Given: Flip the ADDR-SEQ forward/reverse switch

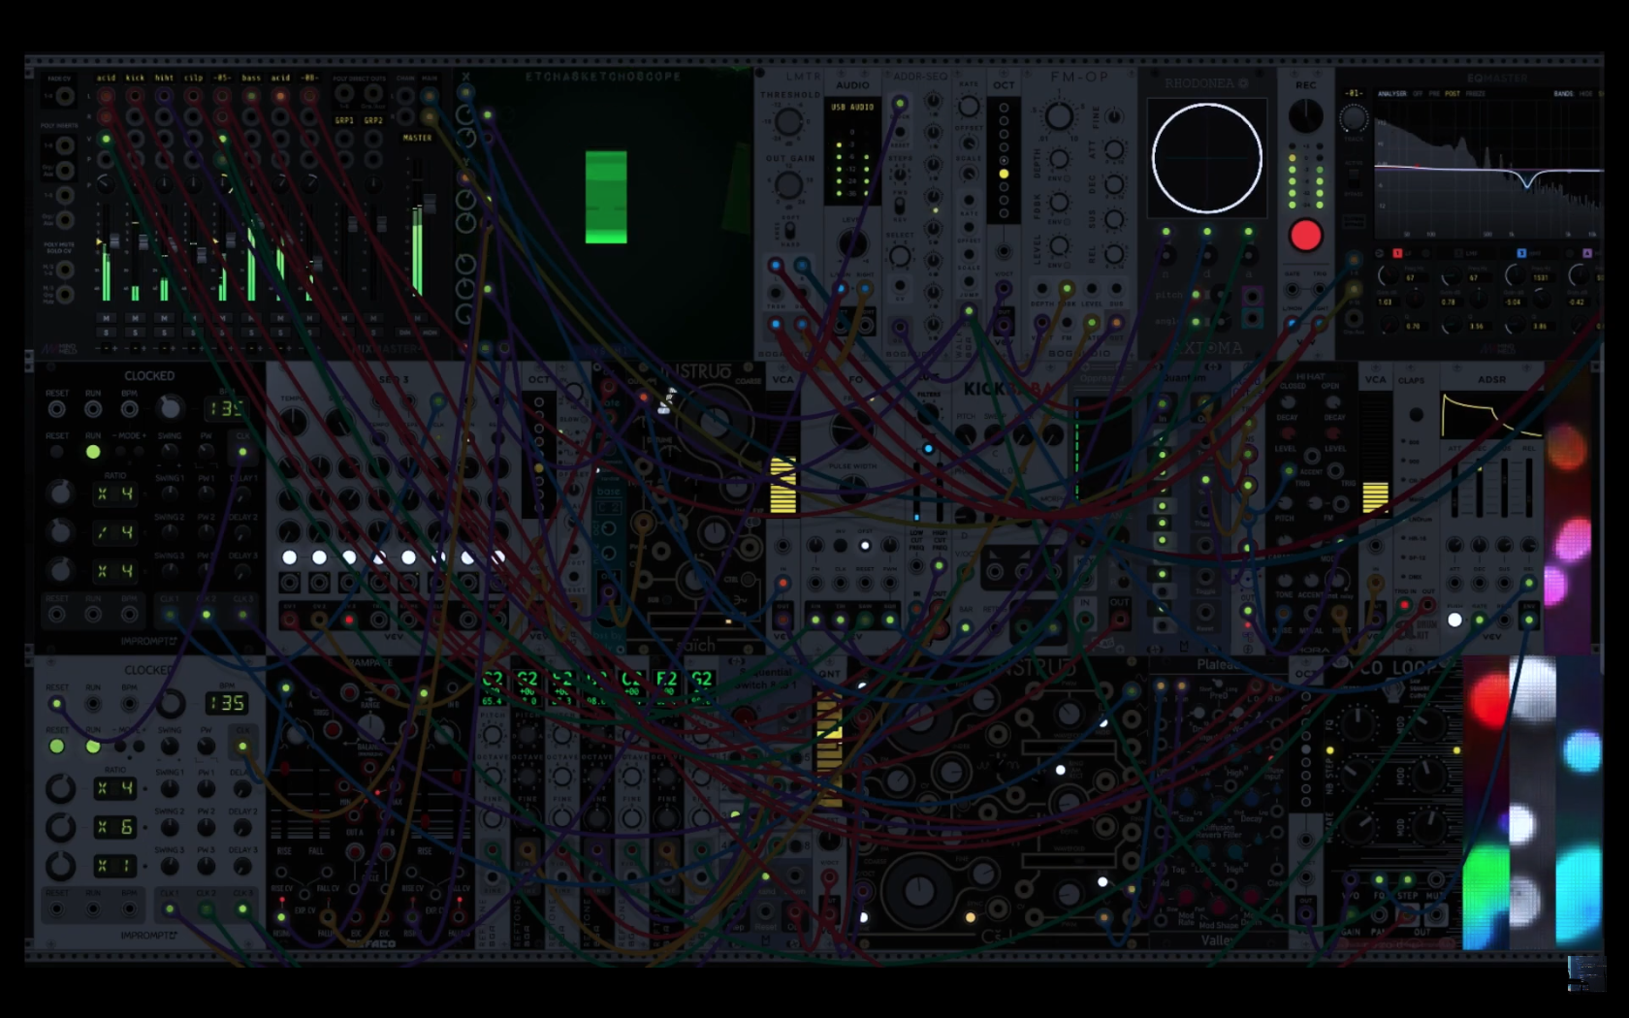Looking at the screenshot, I should [900, 207].
